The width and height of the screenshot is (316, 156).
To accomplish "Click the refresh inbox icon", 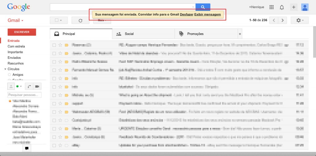I will (81, 20).
